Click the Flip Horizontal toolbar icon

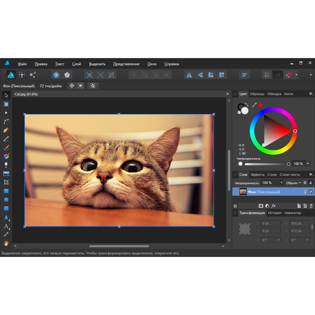(189, 75)
